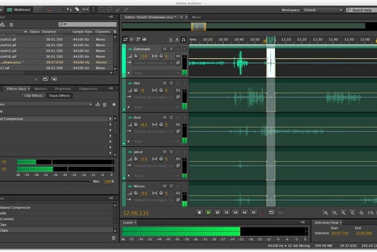Move playhead to next marker
Image resolution: width=377 pixels, height=252 pixels.
[253, 212]
